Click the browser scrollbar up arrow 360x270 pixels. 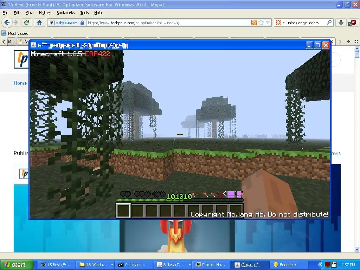tap(357, 48)
